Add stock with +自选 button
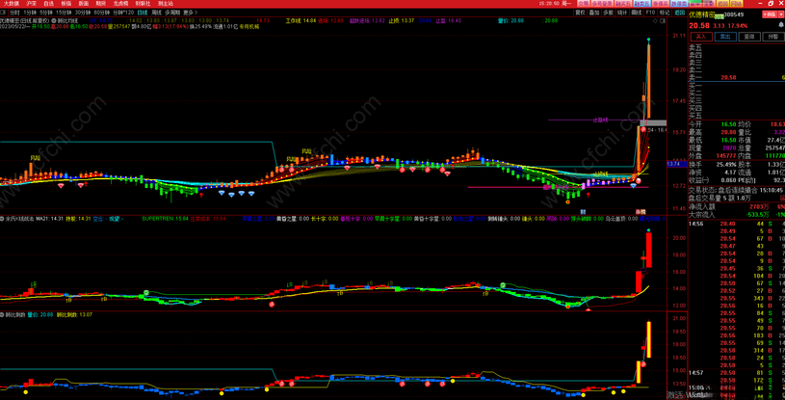The height and width of the screenshot is (400, 785). click(x=770, y=14)
